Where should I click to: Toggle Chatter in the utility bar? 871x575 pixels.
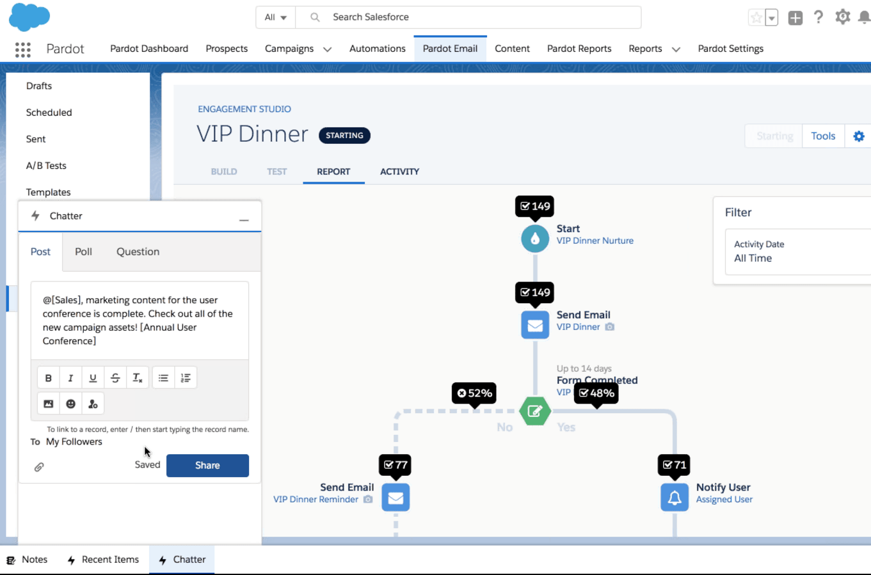click(182, 560)
